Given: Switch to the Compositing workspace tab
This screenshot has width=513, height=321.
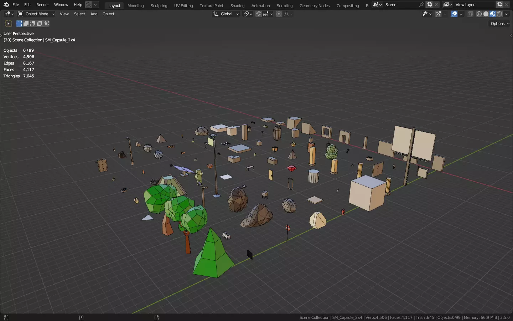Looking at the screenshot, I should click(x=347, y=6).
